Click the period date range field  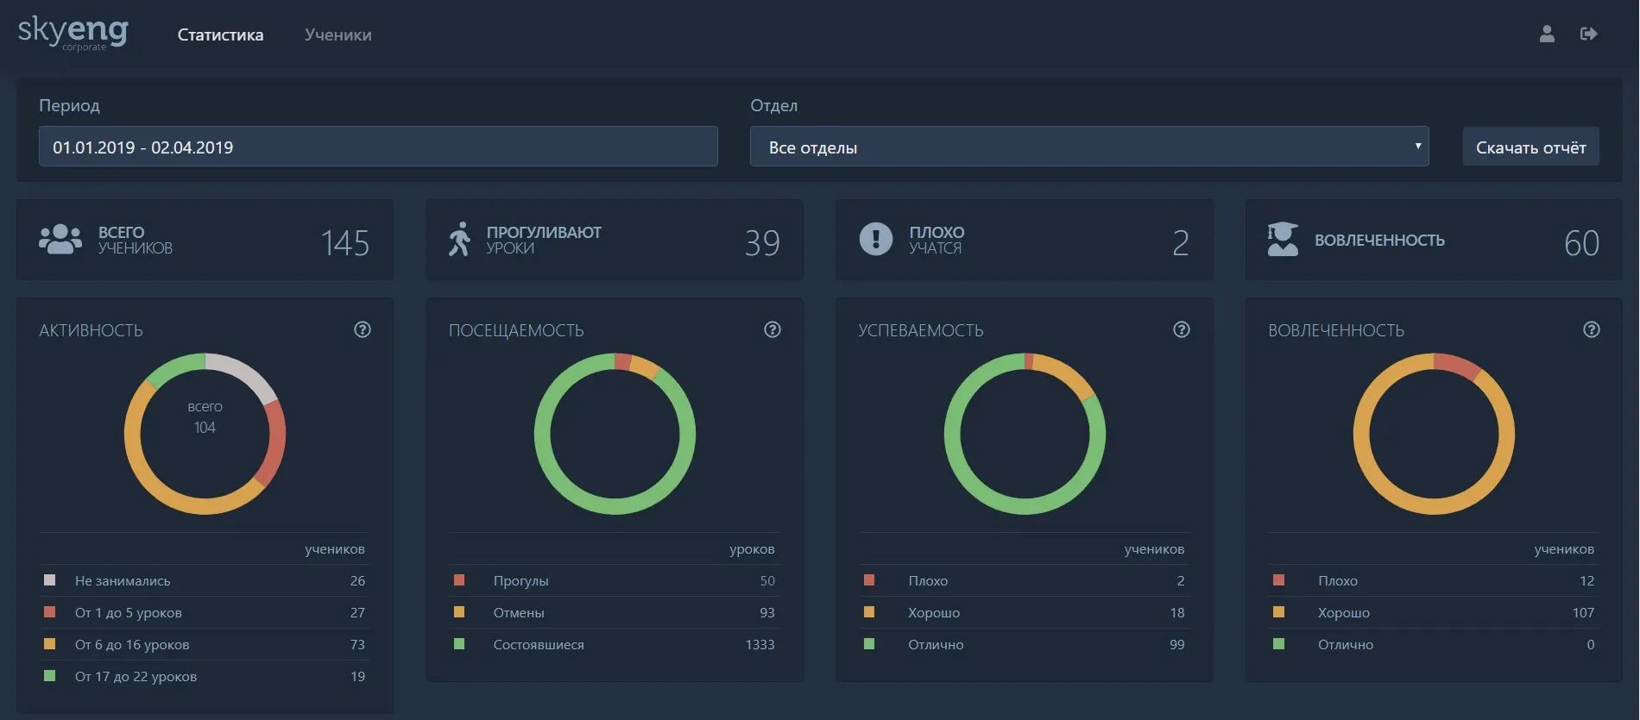coord(378,147)
